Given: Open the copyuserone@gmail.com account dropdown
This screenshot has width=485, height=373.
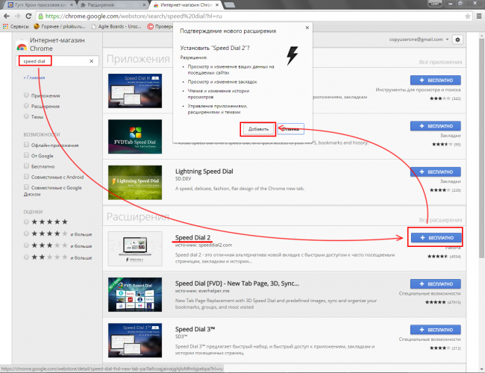Looking at the screenshot, I should [419, 40].
